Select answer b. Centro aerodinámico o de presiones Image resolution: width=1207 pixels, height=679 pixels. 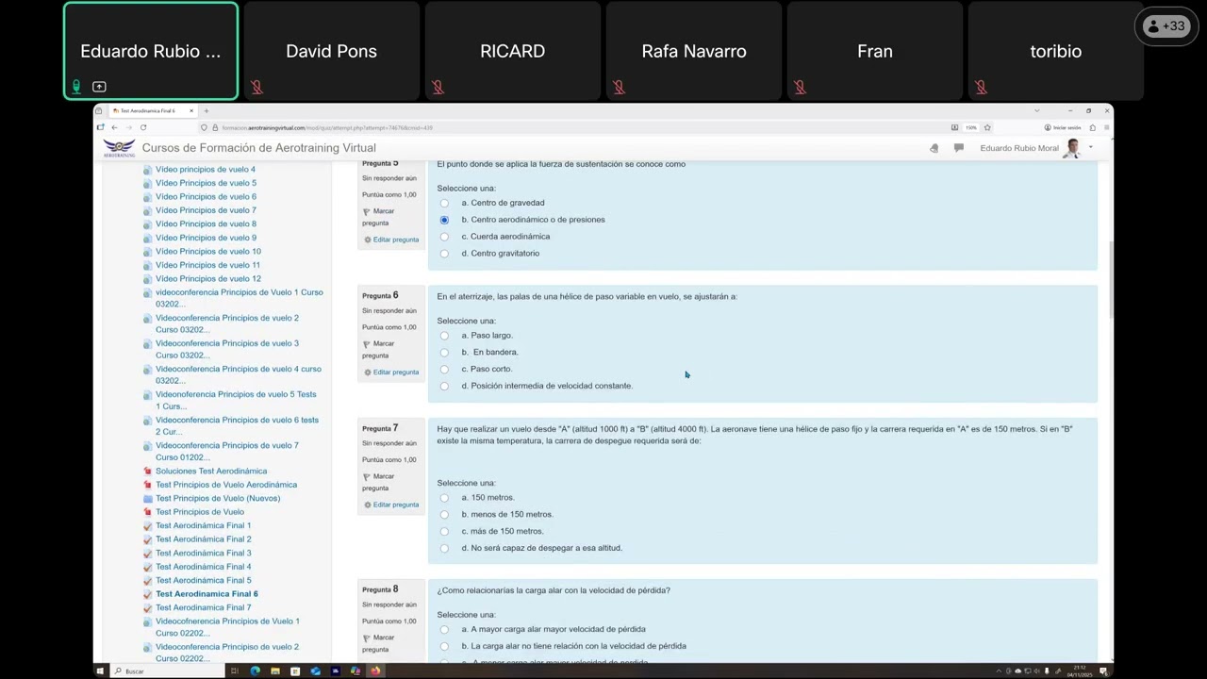pos(444,220)
